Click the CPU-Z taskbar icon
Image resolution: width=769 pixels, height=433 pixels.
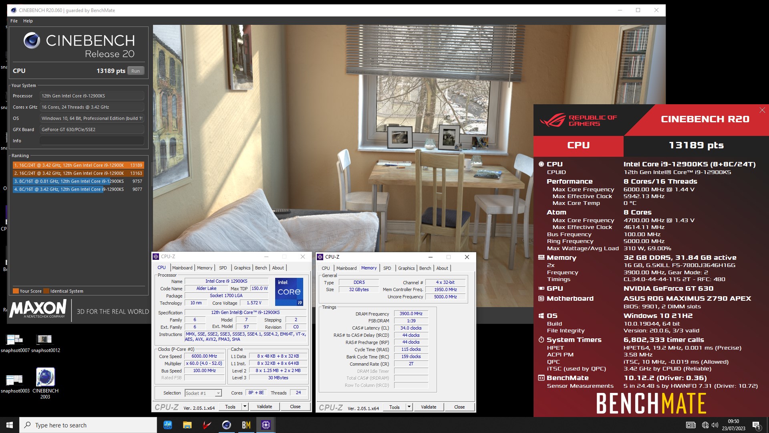tap(266, 425)
